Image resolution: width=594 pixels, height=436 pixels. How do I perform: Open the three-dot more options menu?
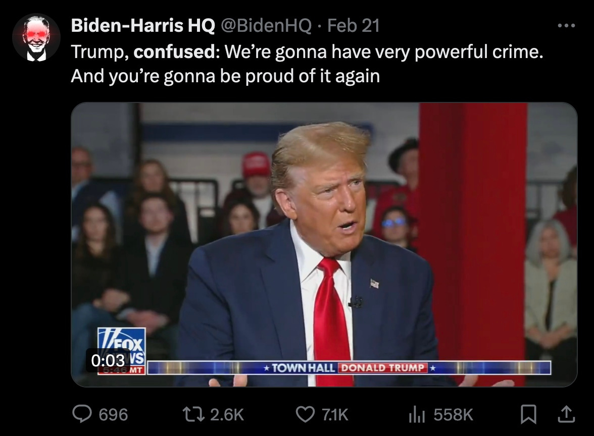[566, 26]
